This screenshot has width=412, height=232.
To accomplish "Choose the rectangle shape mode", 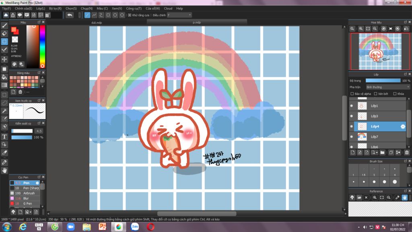I will coord(108,15).
